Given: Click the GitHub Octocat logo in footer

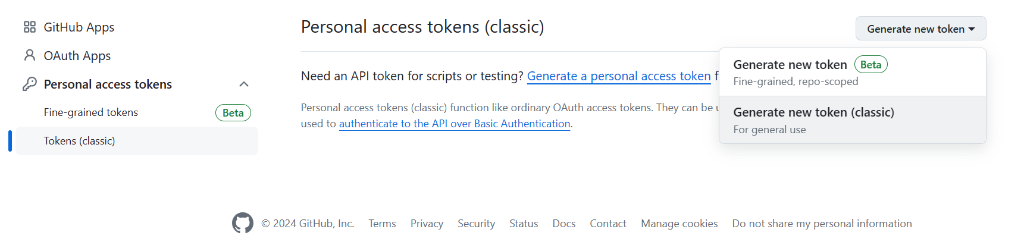Looking at the screenshot, I should (242, 223).
